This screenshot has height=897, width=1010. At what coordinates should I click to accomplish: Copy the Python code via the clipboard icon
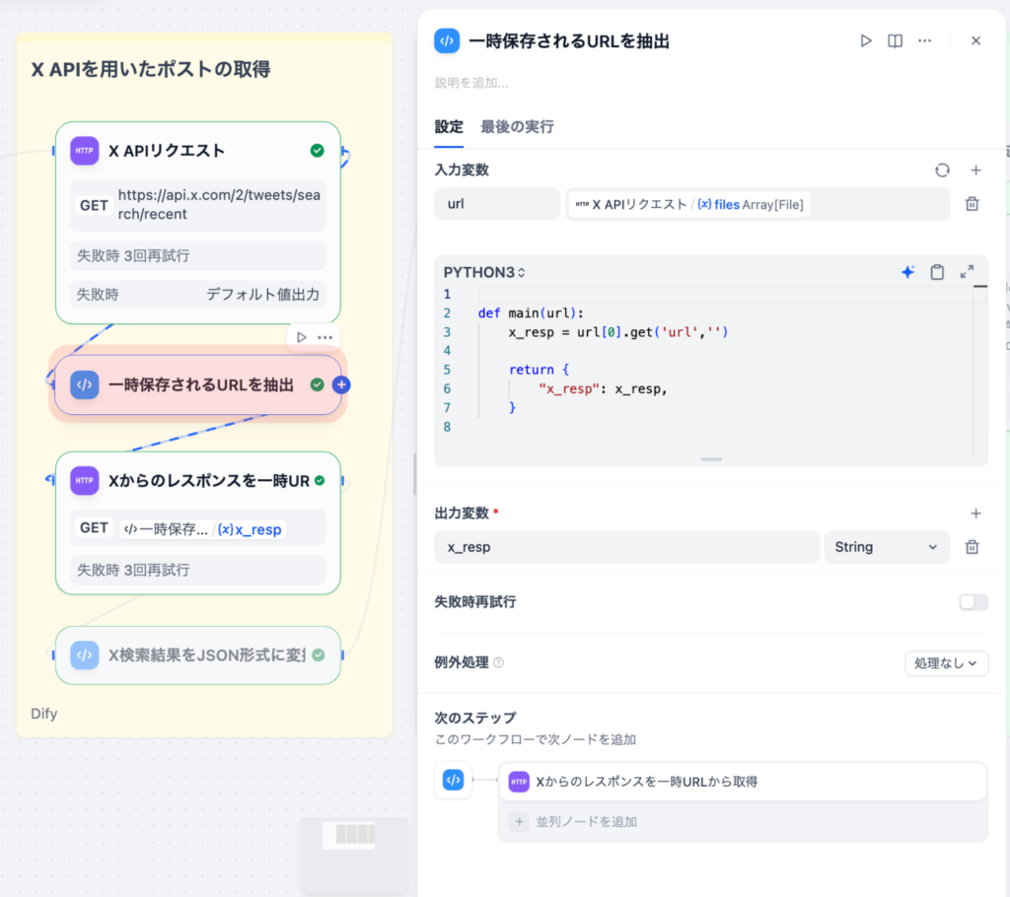pyautogui.click(x=937, y=272)
